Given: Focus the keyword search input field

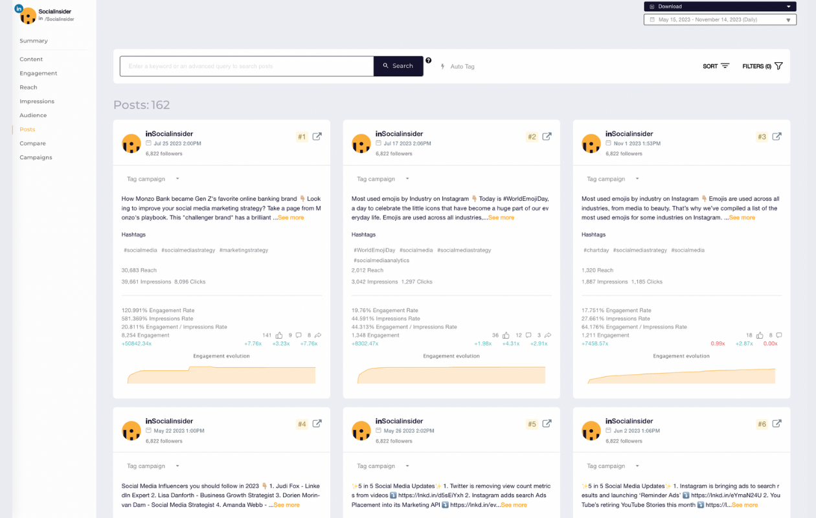Looking at the screenshot, I should tap(247, 66).
